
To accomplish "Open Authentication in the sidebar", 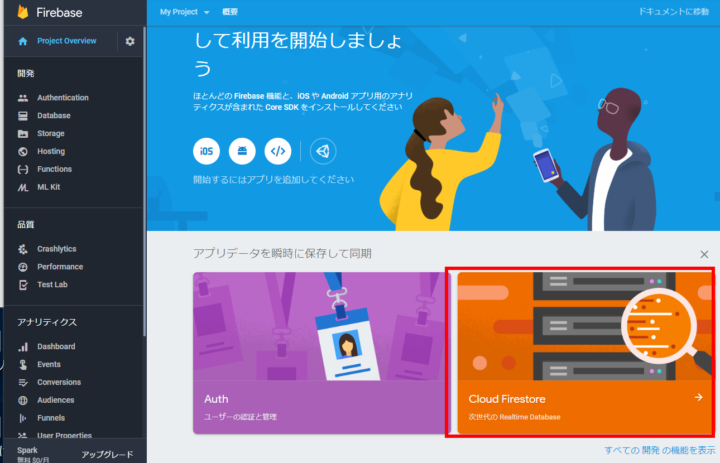I will (63, 98).
